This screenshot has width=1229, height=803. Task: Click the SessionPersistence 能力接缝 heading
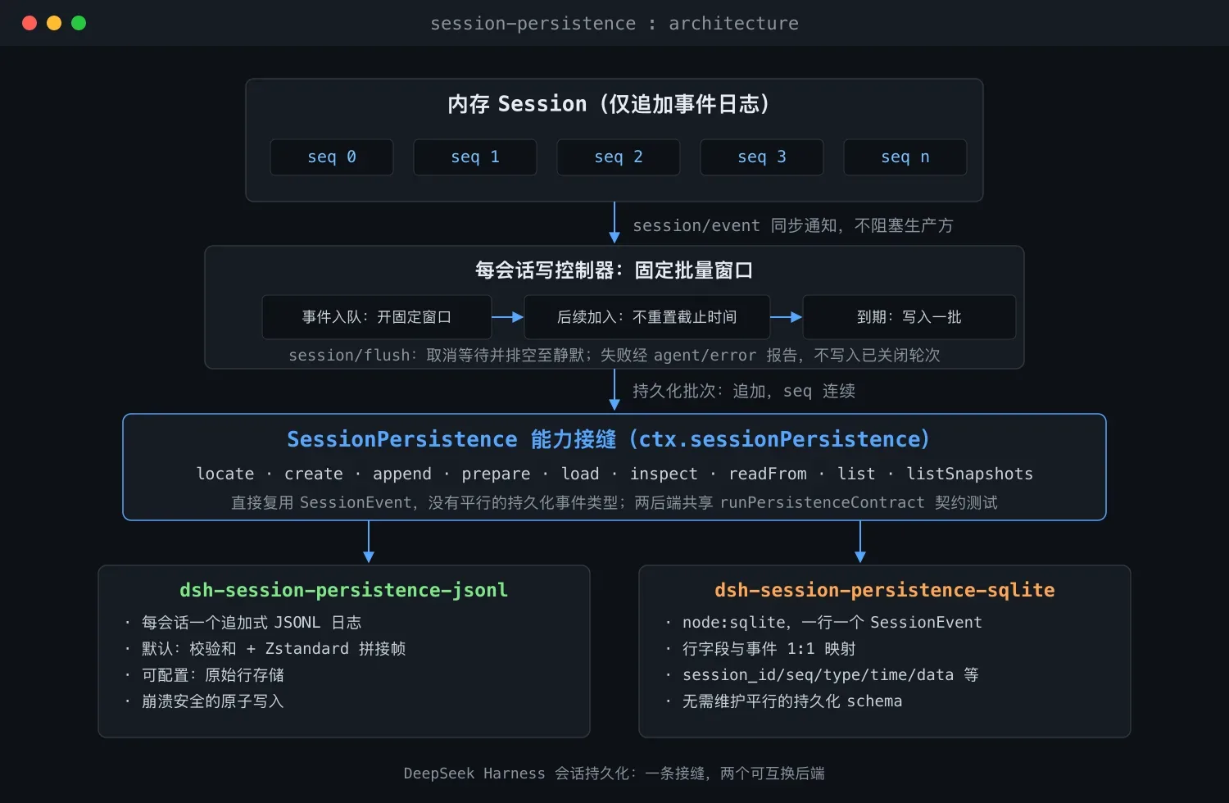coord(609,439)
